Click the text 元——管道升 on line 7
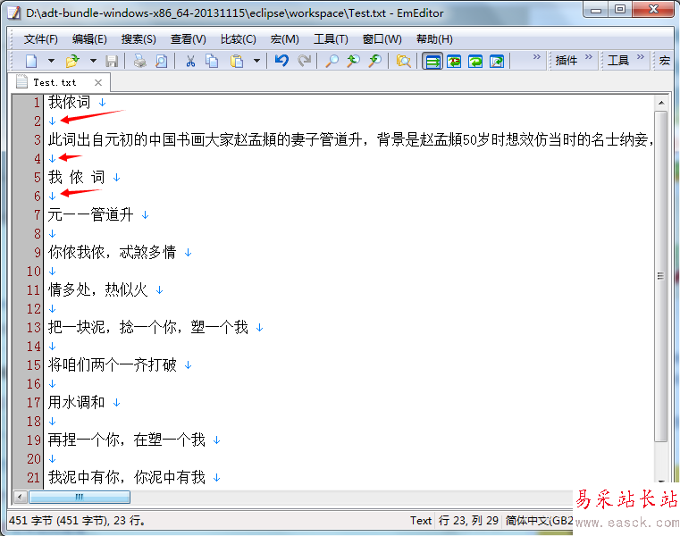The image size is (680, 536). tap(90, 214)
